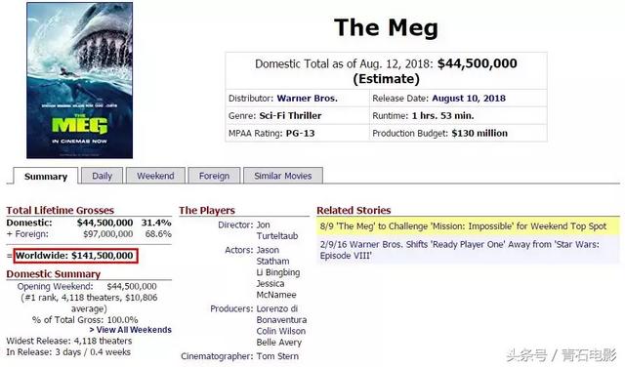625x367 pixels.
Task: Open the Opening Weekend link
Action: click(55, 287)
